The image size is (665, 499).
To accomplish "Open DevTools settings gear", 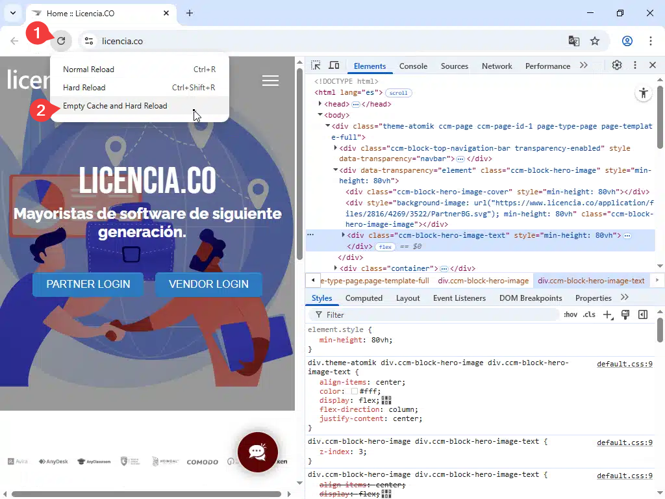I will (x=617, y=66).
